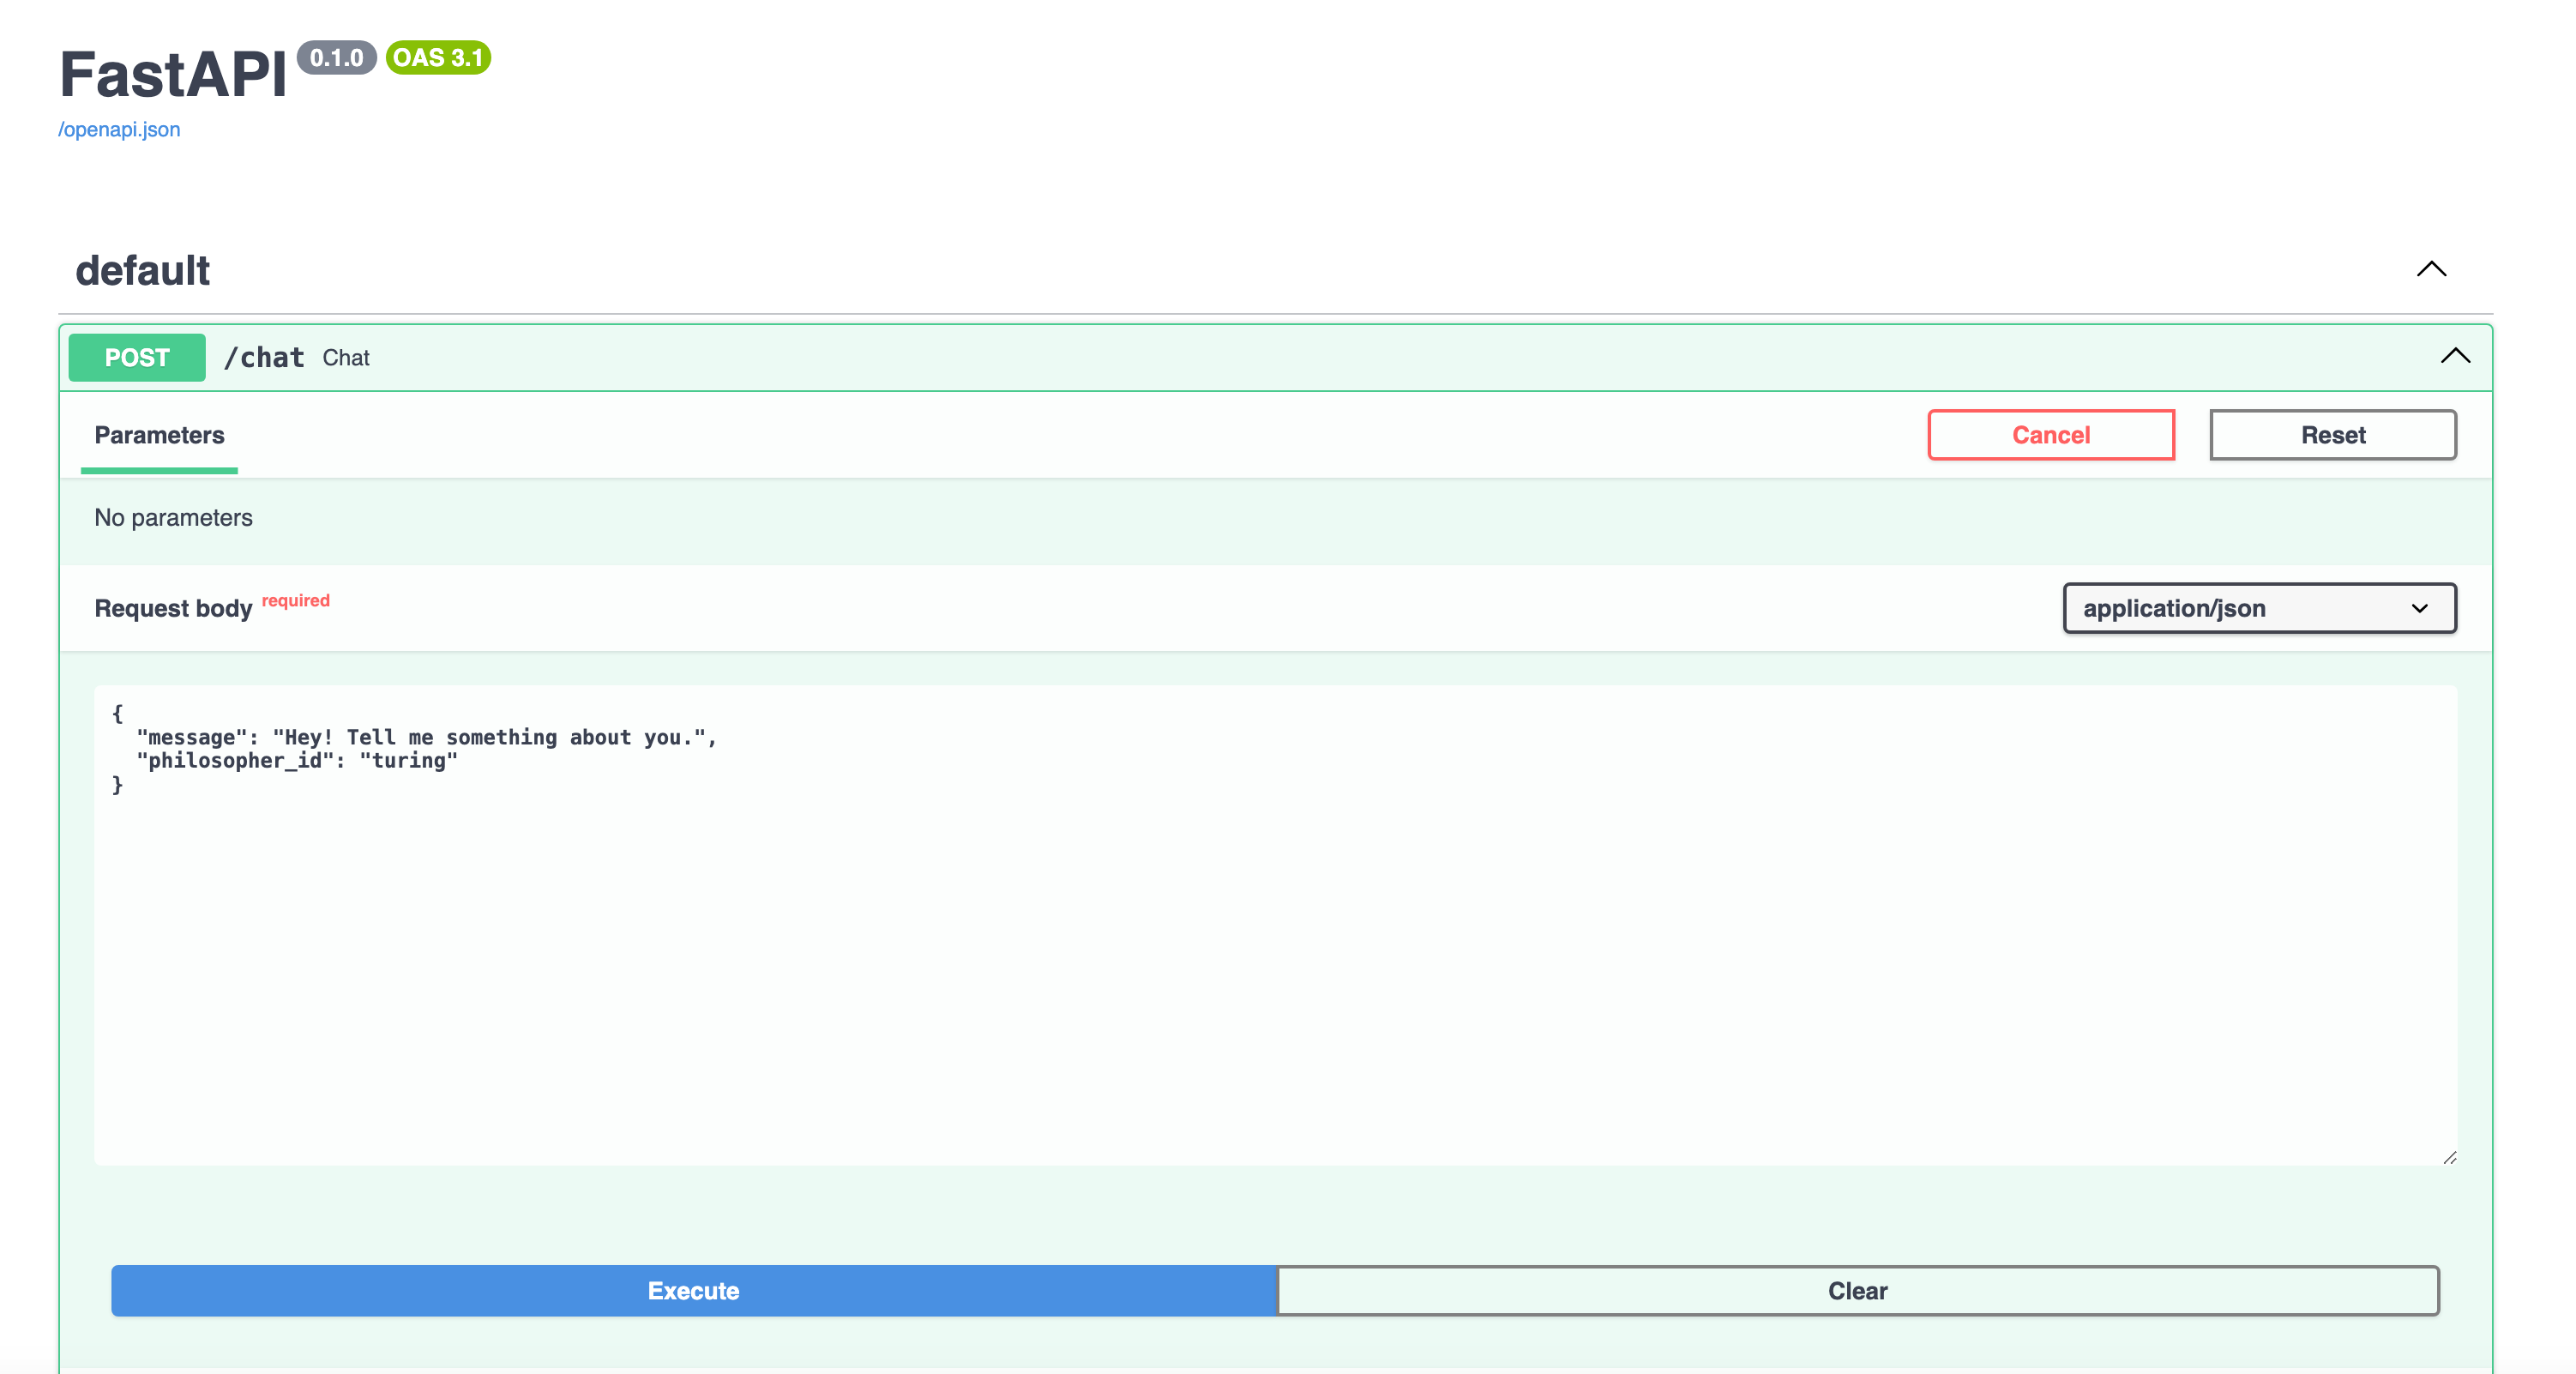This screenshot has width=2576, height=1374.
Task: Click the "Request body" label
Action: (x=173, y=608)
